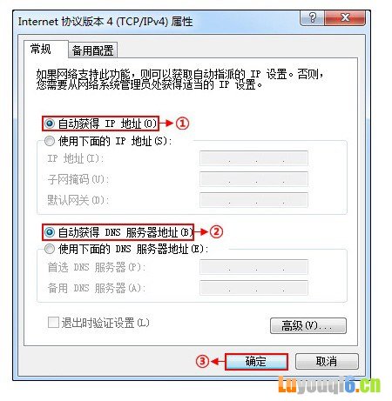Image resolution: width=392 pixels, height=401 pixels.
Task: Focus the 默认网关 input field
Action: 253,200
